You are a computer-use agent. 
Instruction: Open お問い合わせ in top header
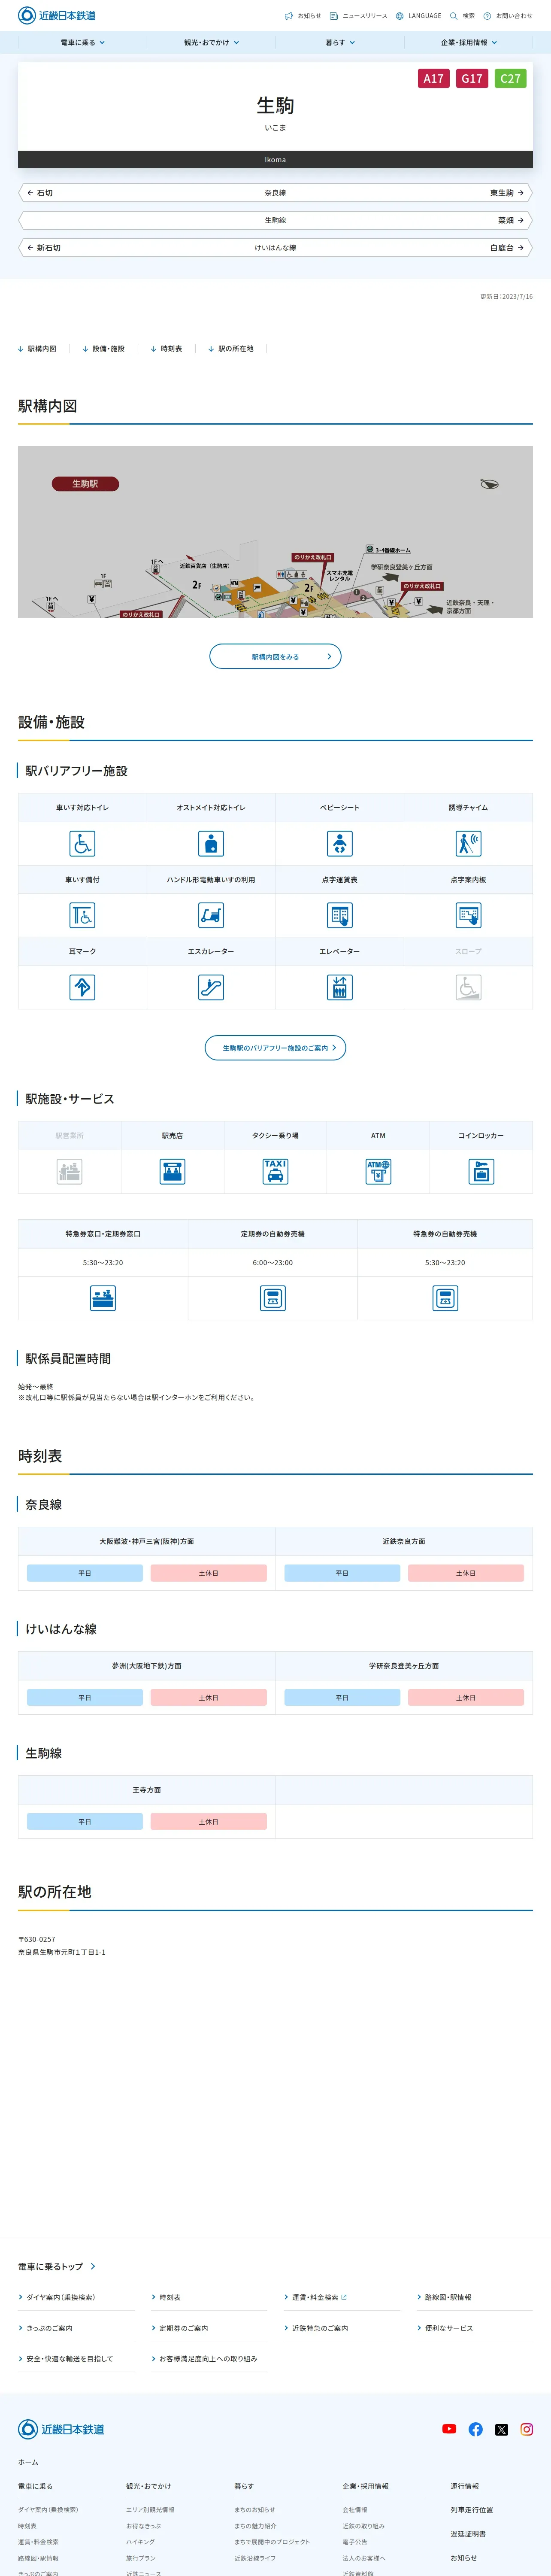coord(508,16)
